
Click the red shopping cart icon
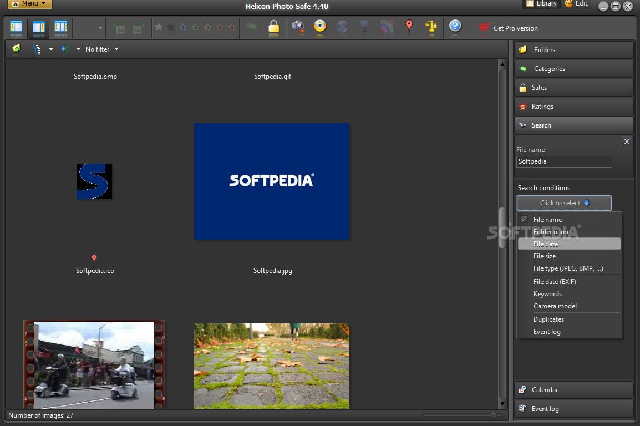pyautogui.click(x=484, y=27)
